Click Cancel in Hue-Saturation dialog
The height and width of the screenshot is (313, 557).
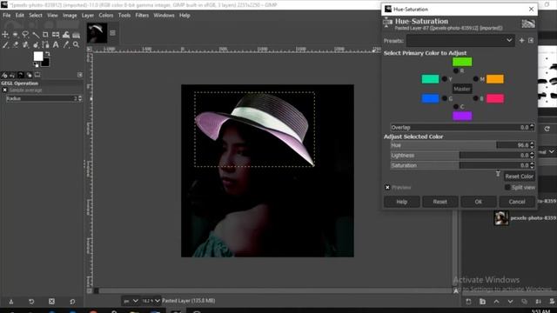point(517,202)
